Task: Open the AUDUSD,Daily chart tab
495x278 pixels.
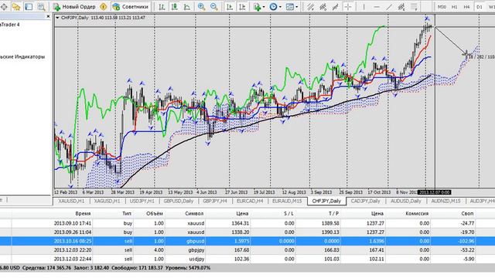Action: point(406,201)
